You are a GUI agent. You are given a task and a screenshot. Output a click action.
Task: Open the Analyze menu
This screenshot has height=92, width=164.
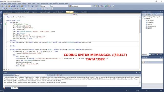pos(55,4)
